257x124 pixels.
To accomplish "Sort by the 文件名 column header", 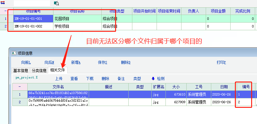I will [58, 87].
